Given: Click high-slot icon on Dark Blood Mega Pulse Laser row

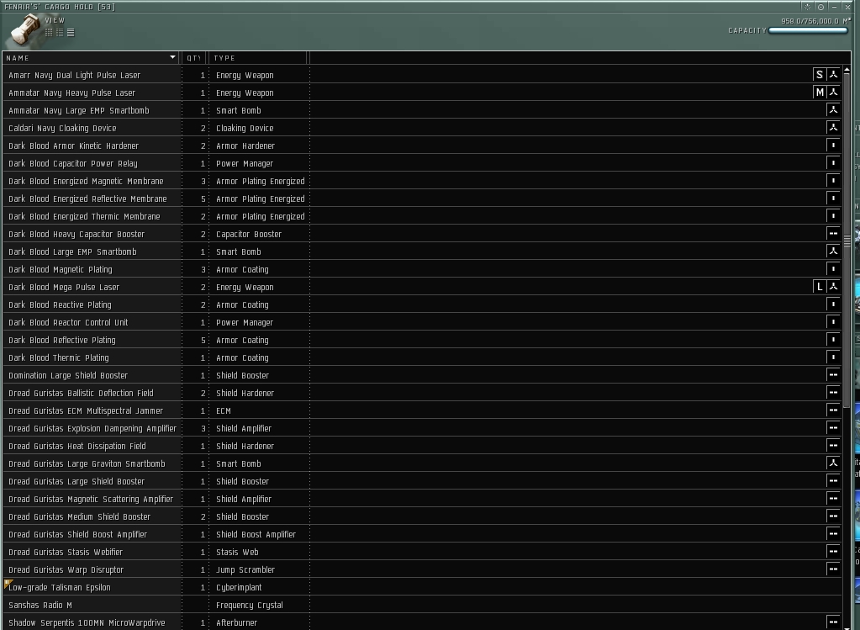Looking at the screenshot, I should (x=833, y=287).
